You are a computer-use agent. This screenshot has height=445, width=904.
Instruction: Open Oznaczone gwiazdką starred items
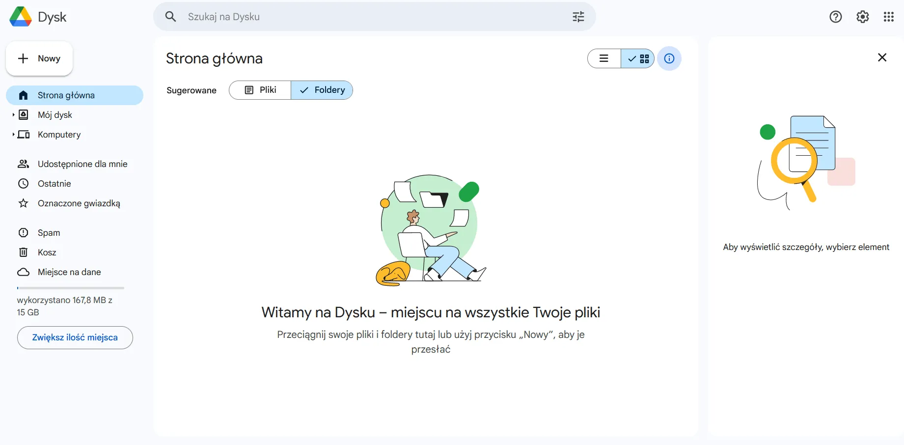click(x=75, y=203)
